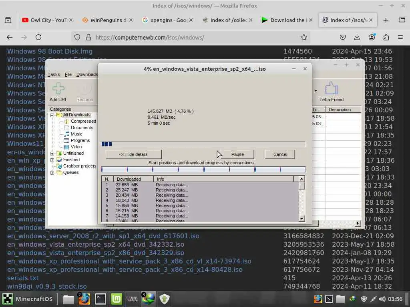The height and width of the screenshot is (307, 410).
Task: Click the Firefox reload page icon
Action: point(38,37)
